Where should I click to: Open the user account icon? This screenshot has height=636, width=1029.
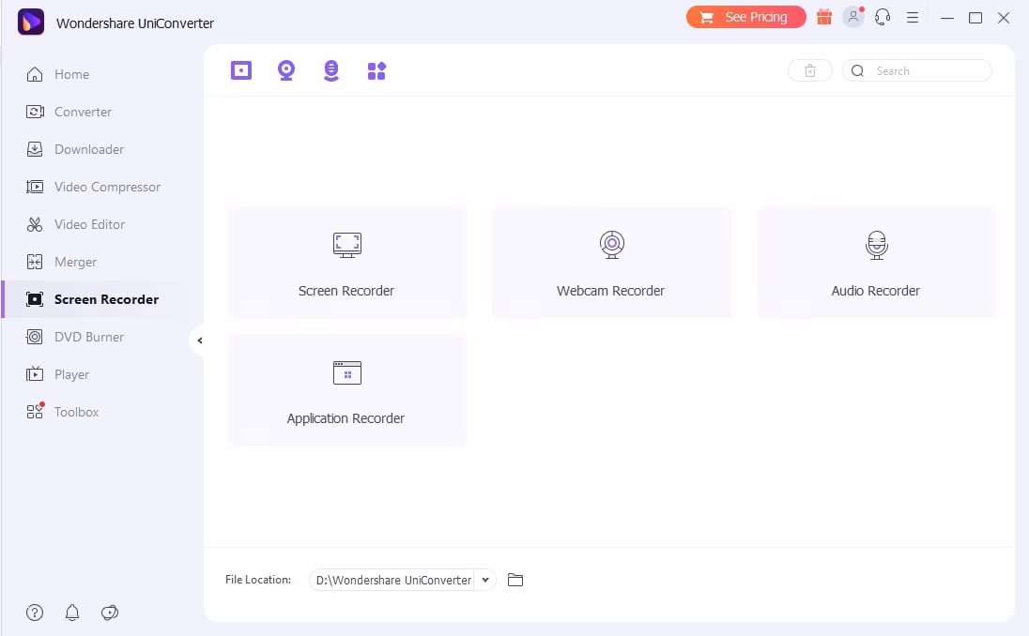click(x=853, y=17)
